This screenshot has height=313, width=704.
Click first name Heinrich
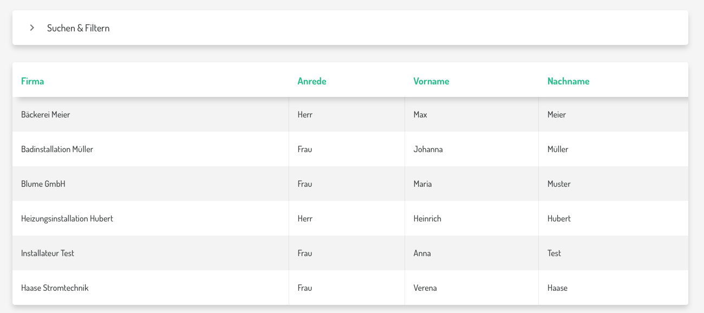427,219
